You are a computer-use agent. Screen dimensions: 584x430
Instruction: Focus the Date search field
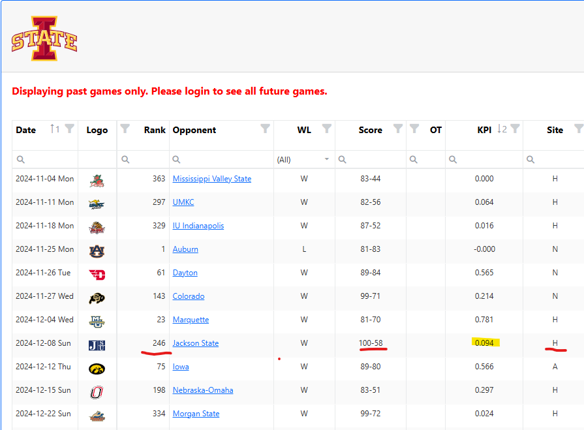(x=45, y=159)
